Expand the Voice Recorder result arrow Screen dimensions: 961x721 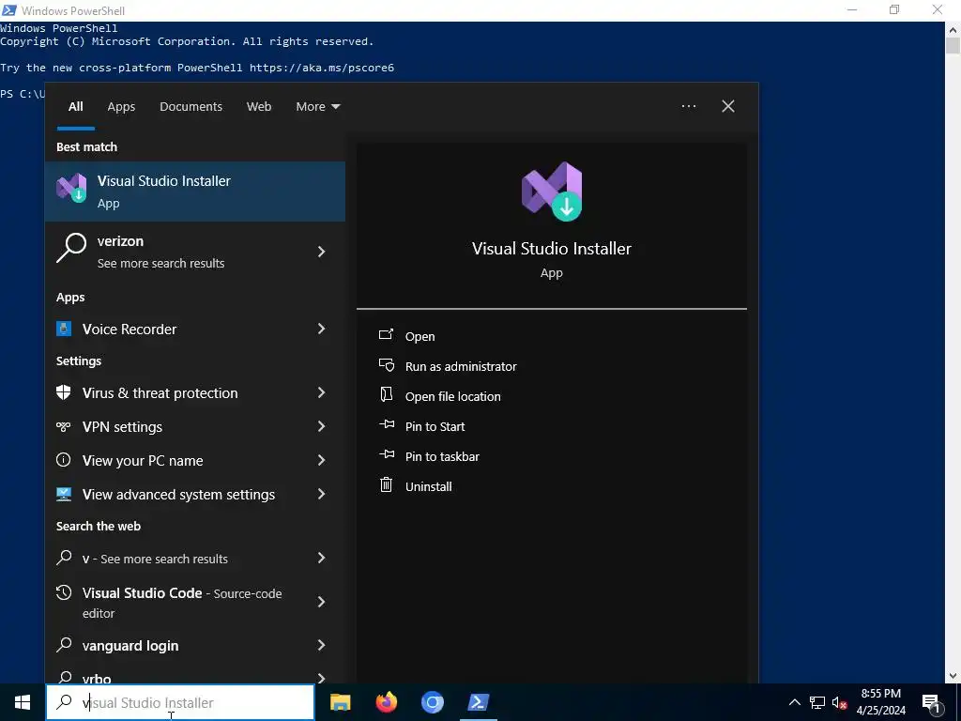pos(321,329)
